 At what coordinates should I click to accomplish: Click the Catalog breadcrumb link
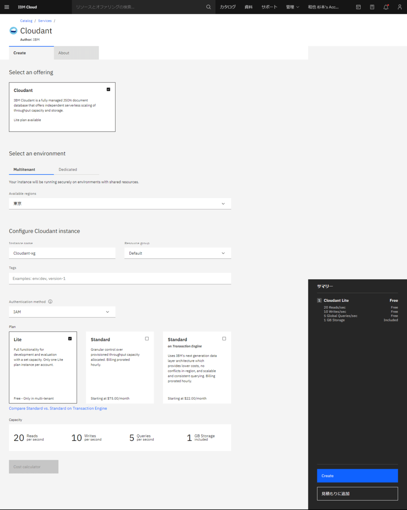tap(26, 20)
